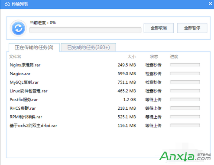Screen dimensions: 214x165
Task: Click the progress bar for Nginx原理篇.rar
Action: (185, 65)
